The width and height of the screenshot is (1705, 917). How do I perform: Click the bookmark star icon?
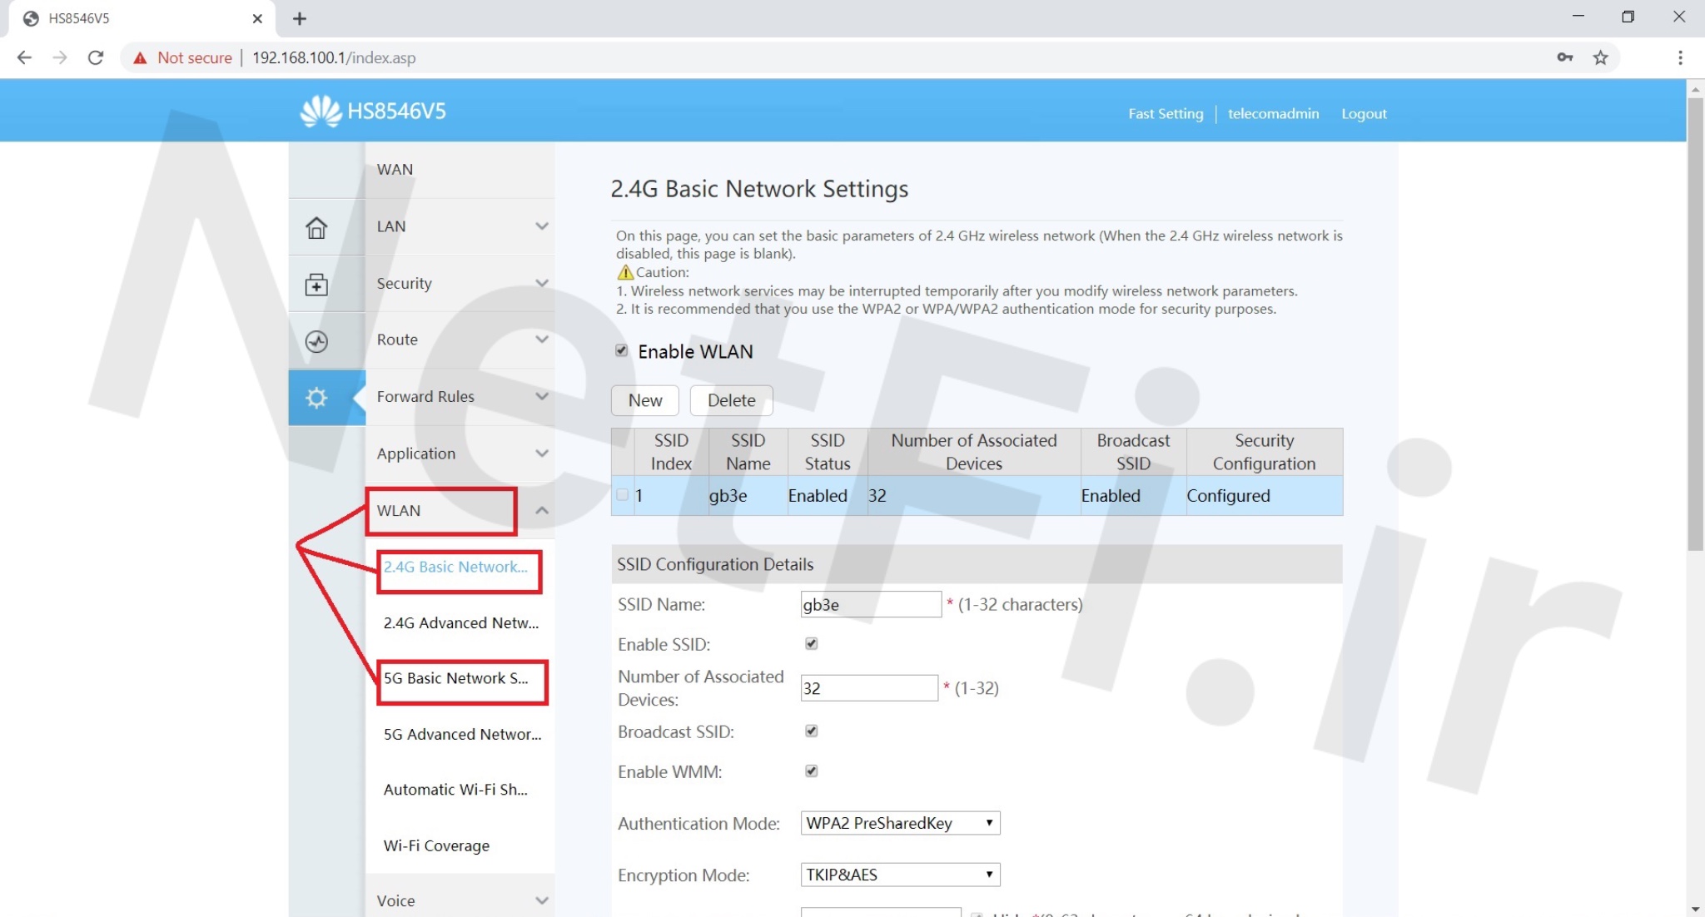point(1600,57)
